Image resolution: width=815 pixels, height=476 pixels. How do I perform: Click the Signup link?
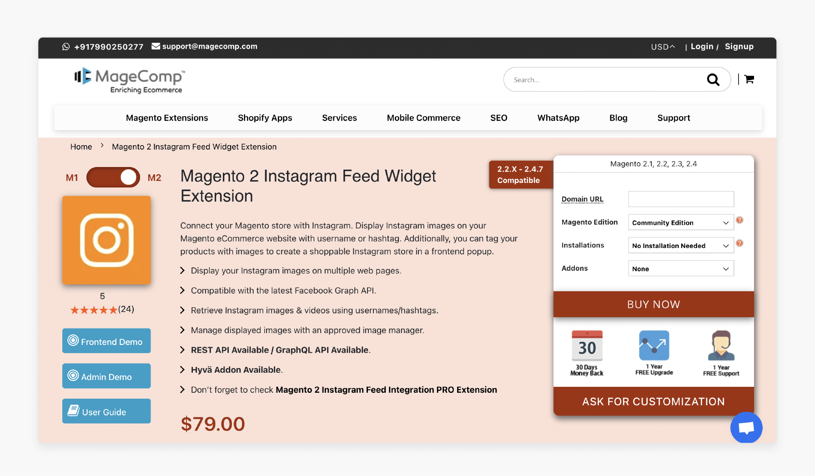739,46
